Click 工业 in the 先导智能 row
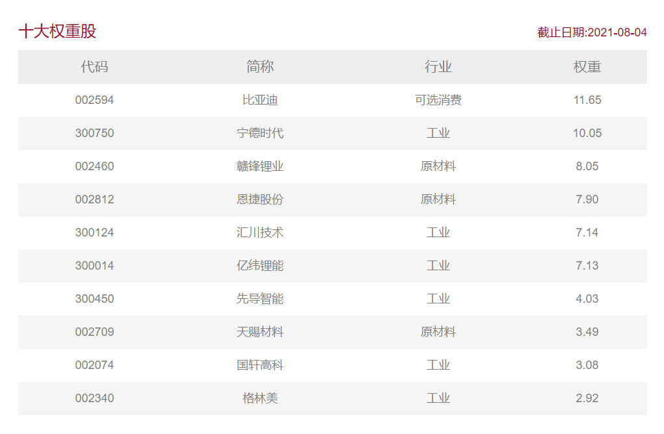Screen dimensions: 664x434 pos(438,299)
